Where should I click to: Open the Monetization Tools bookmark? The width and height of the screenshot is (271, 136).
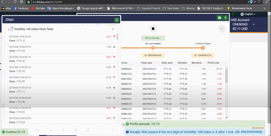pyautogui.click(x=240, y=8)
